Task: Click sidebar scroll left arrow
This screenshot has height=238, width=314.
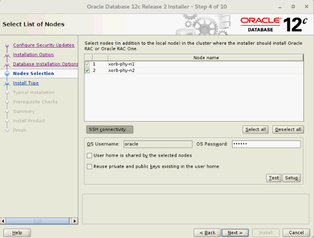Action: click(3, 221)
